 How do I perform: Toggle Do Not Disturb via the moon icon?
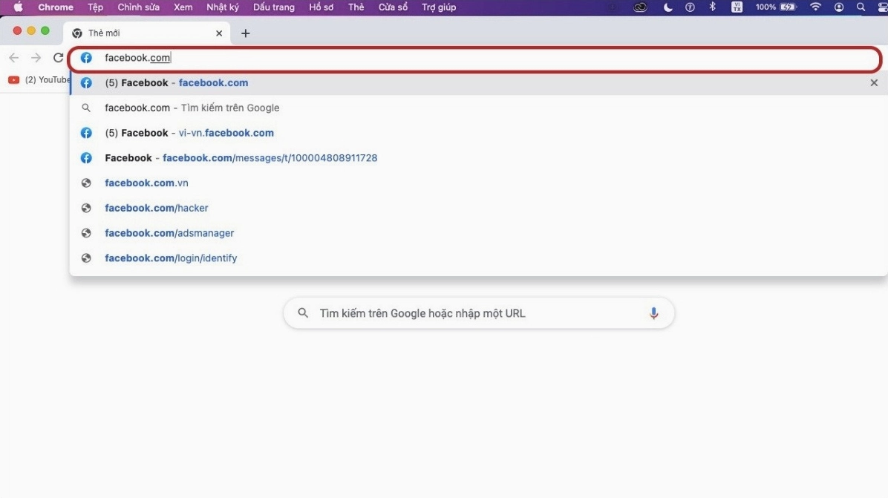667,7
